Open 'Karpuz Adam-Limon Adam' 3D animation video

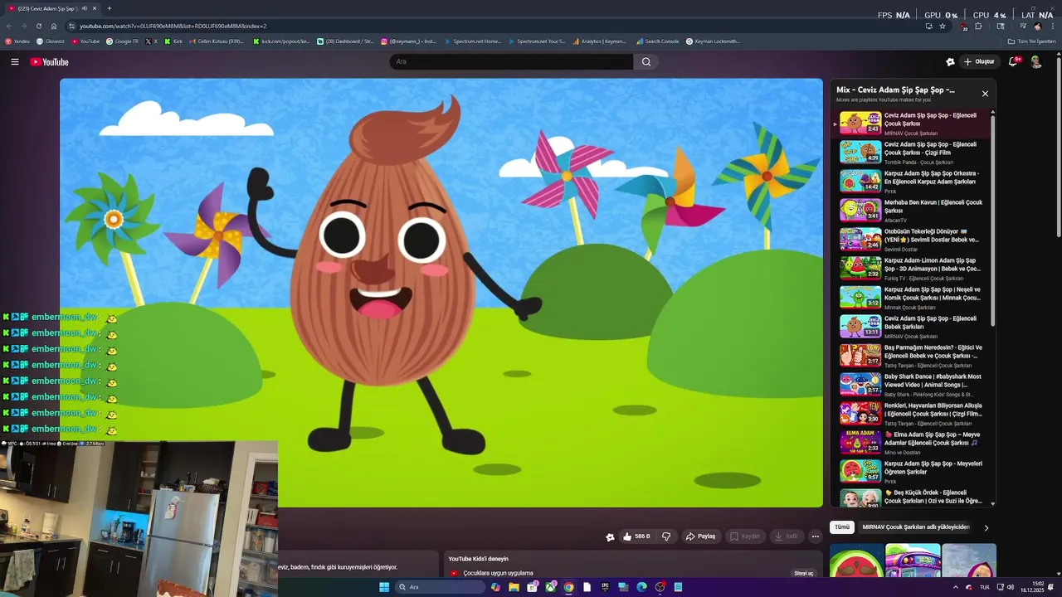(911, 268)
